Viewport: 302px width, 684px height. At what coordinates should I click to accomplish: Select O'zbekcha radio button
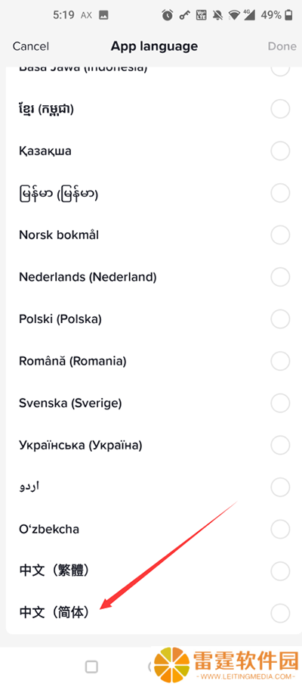280,529
